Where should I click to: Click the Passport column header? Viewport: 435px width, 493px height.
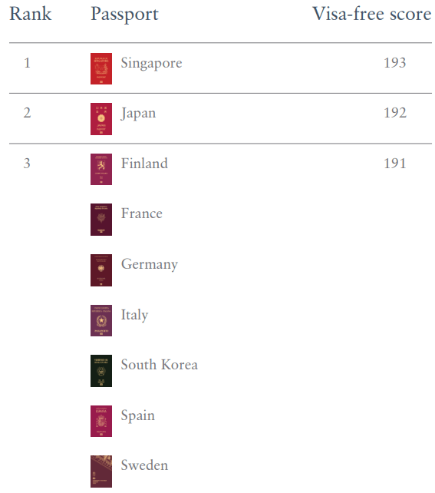click(125, 15)
